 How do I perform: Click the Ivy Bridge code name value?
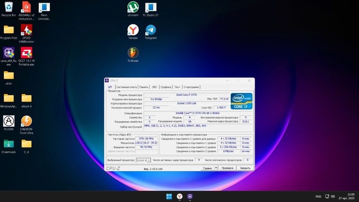[156, 99]
